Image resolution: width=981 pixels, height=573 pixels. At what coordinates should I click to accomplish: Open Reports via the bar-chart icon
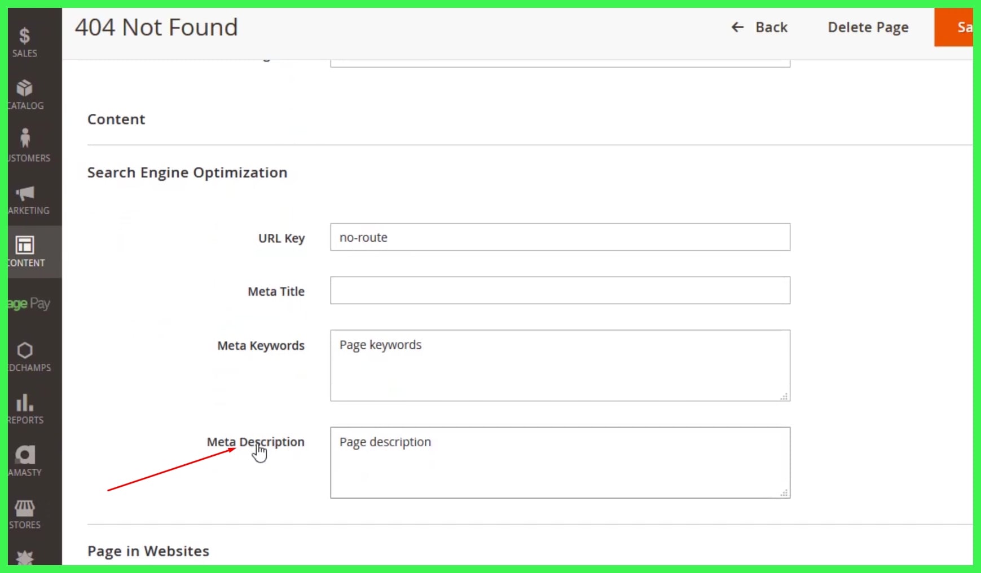tap(25, 403)
